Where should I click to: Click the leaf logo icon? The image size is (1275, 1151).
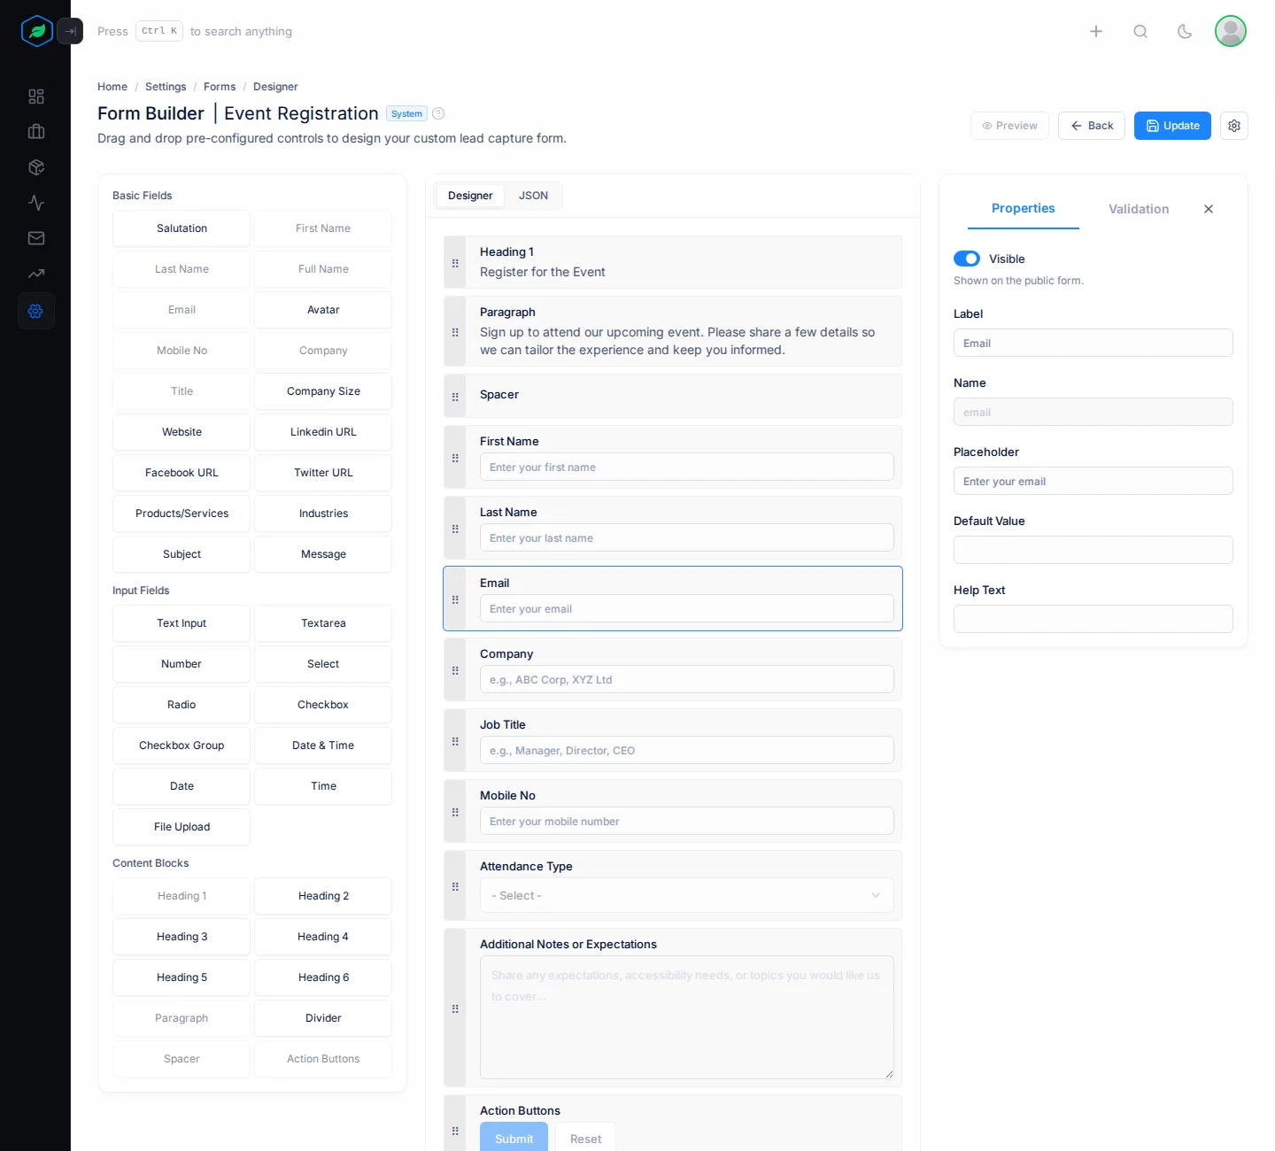coord(37,31)
